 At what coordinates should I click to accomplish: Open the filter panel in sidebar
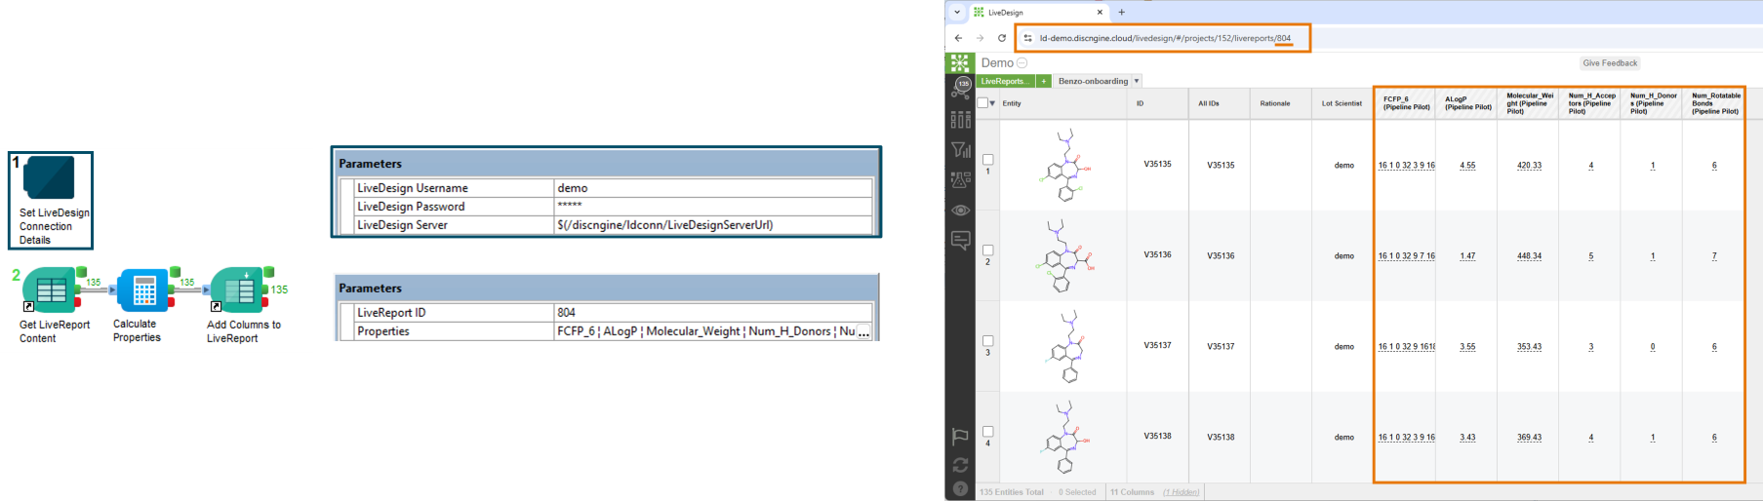961,149
